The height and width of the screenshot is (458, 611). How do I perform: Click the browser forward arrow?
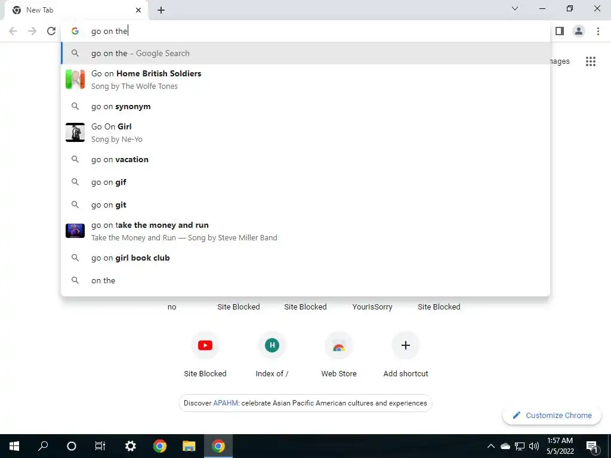(32, 31)
